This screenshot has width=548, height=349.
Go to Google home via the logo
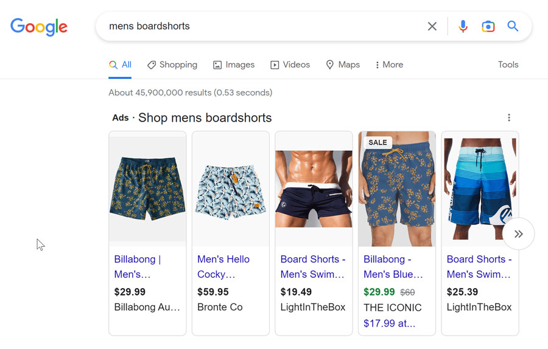tap(39, 27)
